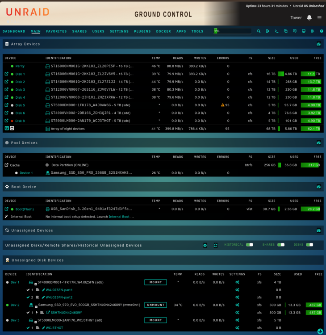Open the APPS tab
The image size is (326, 335).
tap(181, 31)
